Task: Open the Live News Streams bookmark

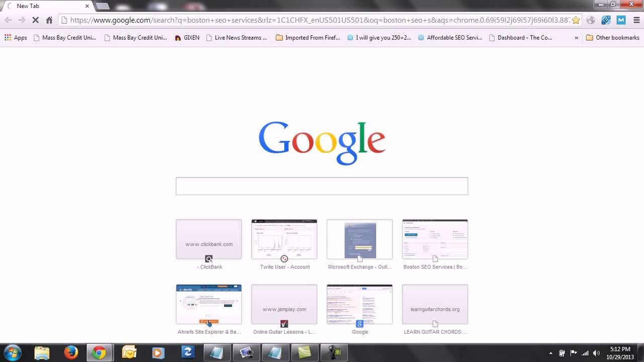Action: [236, 38]
